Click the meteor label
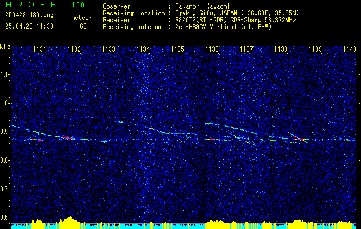 pos(81,18)
